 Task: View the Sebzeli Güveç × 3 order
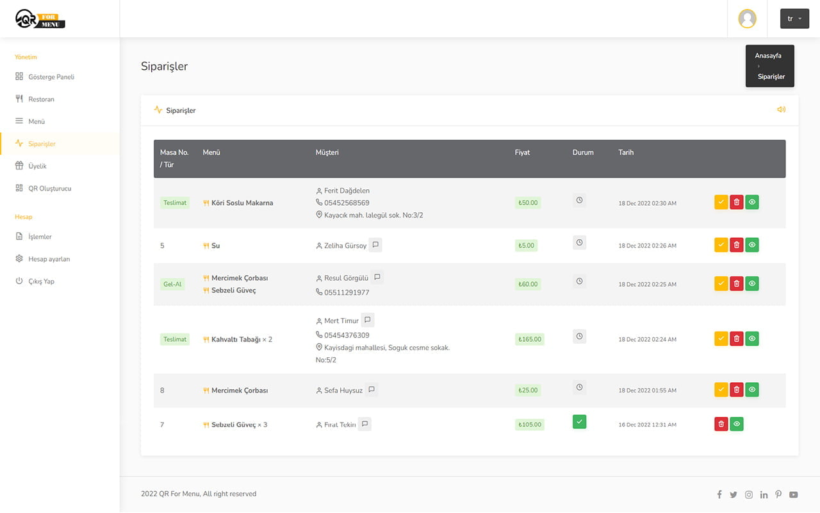tap(737, 424)
